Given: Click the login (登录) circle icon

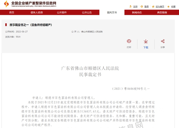Looking at the screenshot, I should [x=142, y=6].
